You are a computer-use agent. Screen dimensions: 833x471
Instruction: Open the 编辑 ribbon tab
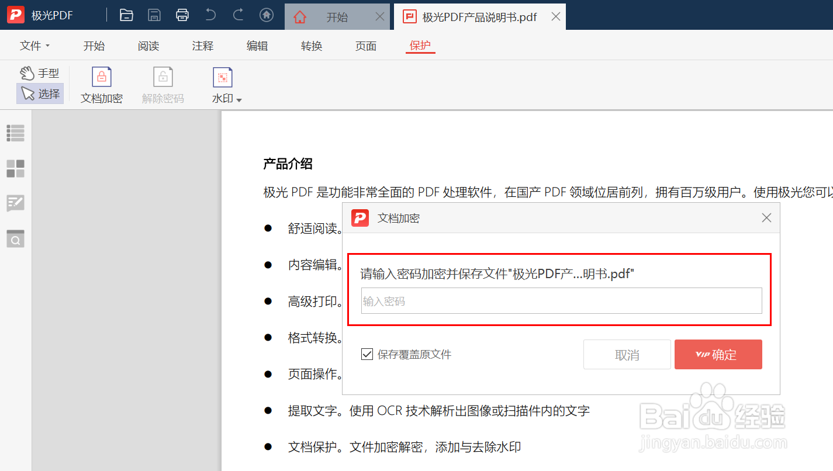click(257, 46)
